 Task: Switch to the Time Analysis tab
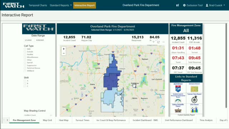[x=206, y=120]
